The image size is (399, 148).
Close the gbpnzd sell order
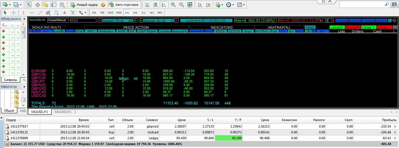click(x=395, y=126)
